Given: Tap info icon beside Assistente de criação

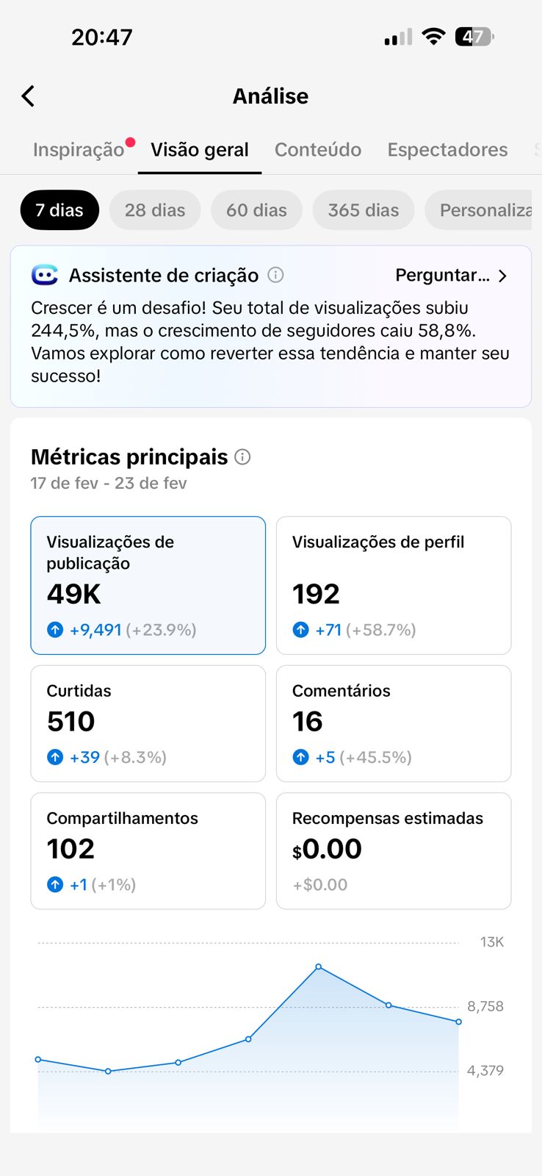Looking at the screenshot, I should [x=275, y=275].
